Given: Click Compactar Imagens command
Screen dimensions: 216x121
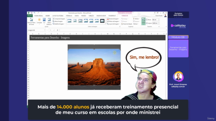Looking at the screenshot, I should (59, 19).
